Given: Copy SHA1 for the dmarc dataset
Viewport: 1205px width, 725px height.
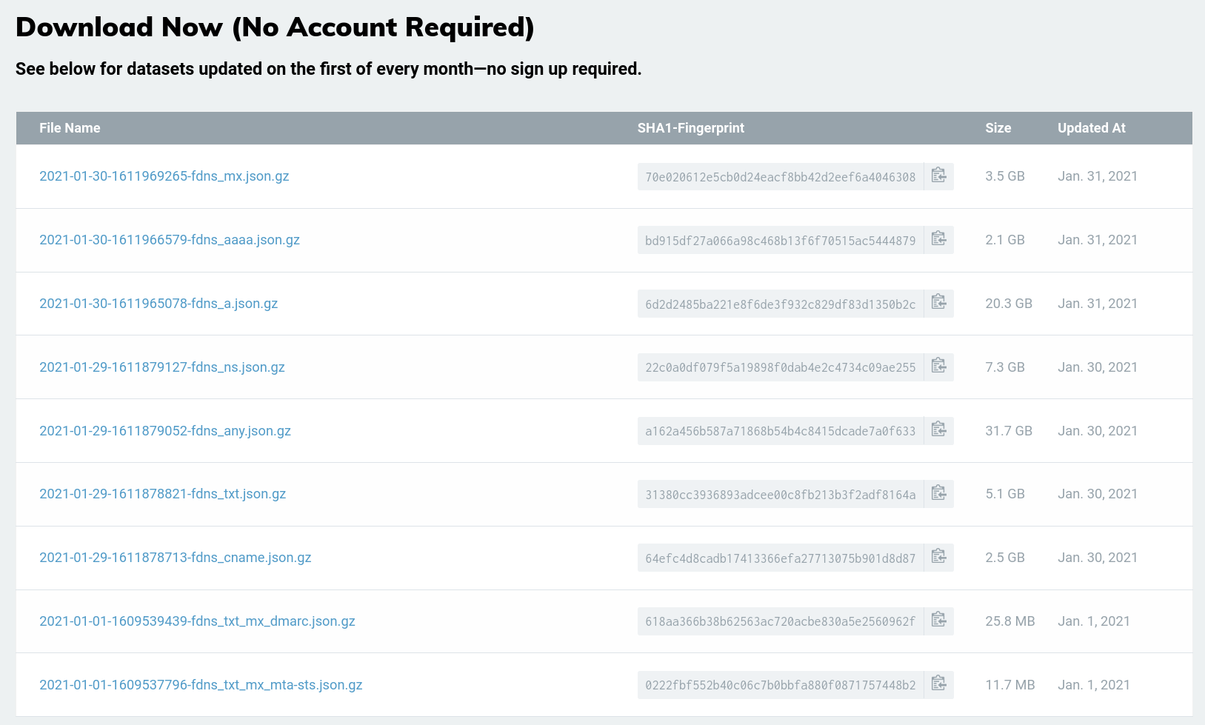Looking at the screenshot, I should tap(938, 621).
